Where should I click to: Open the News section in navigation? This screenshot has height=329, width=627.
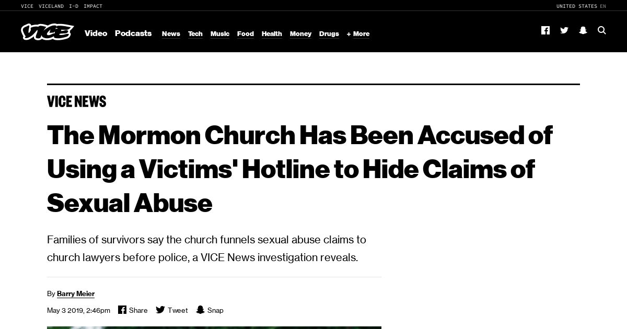click(x=171, y=34)
